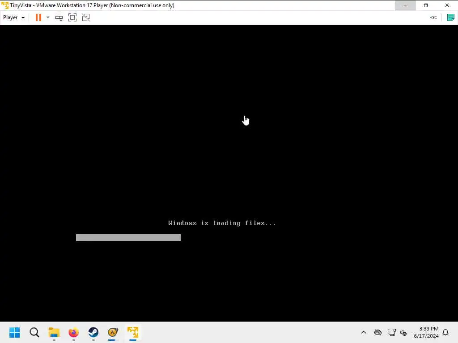The image size is (458, 343).
Task: Restore down the VMware Player window
Action: coord(426,5)
